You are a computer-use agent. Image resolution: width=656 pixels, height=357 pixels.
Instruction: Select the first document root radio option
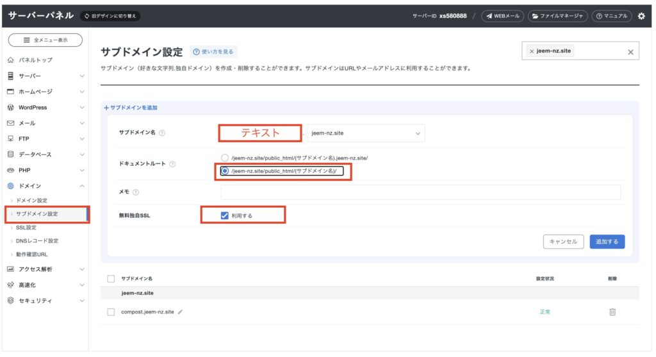(224, 158)
